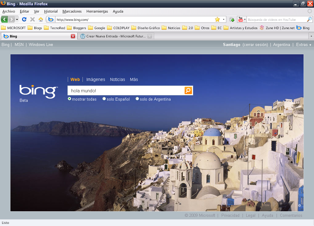Open the list all tabs dropdown
This screenshot has height=226, width=314.
311,36
